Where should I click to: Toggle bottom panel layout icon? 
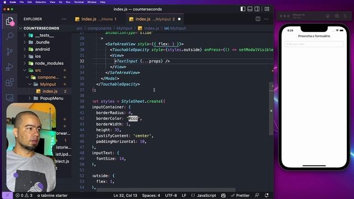[250, 9]
